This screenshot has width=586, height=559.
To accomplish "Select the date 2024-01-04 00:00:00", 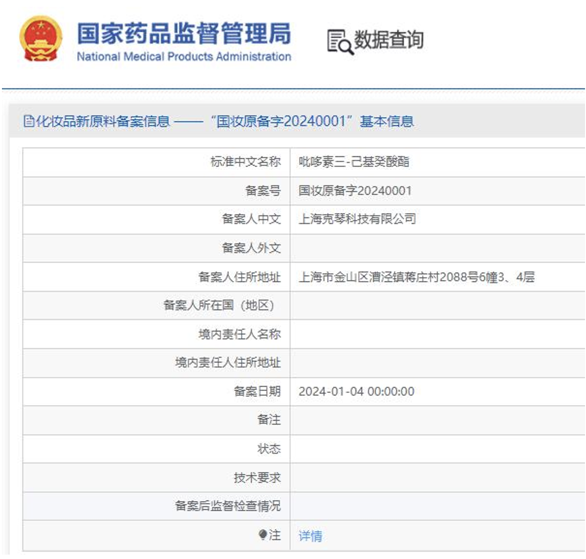I will point(356,391).
